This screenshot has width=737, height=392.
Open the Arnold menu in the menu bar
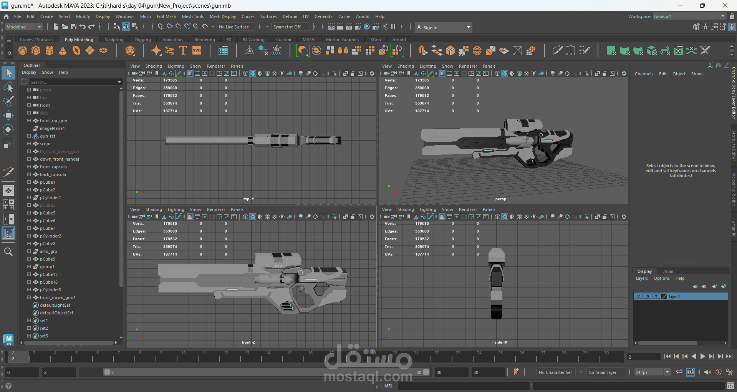tap(363, 17)
